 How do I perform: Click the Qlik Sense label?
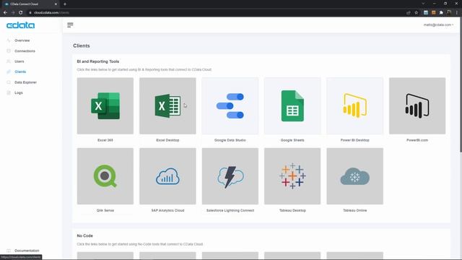[x=105, y=210]
